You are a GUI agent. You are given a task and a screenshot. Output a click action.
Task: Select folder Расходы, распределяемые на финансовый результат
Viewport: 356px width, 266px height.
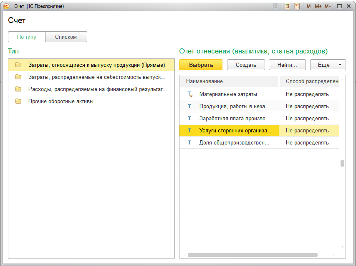tap(97, 89)
